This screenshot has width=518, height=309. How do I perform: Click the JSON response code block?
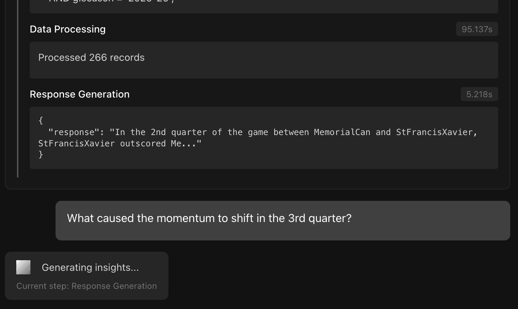[264, 138]
